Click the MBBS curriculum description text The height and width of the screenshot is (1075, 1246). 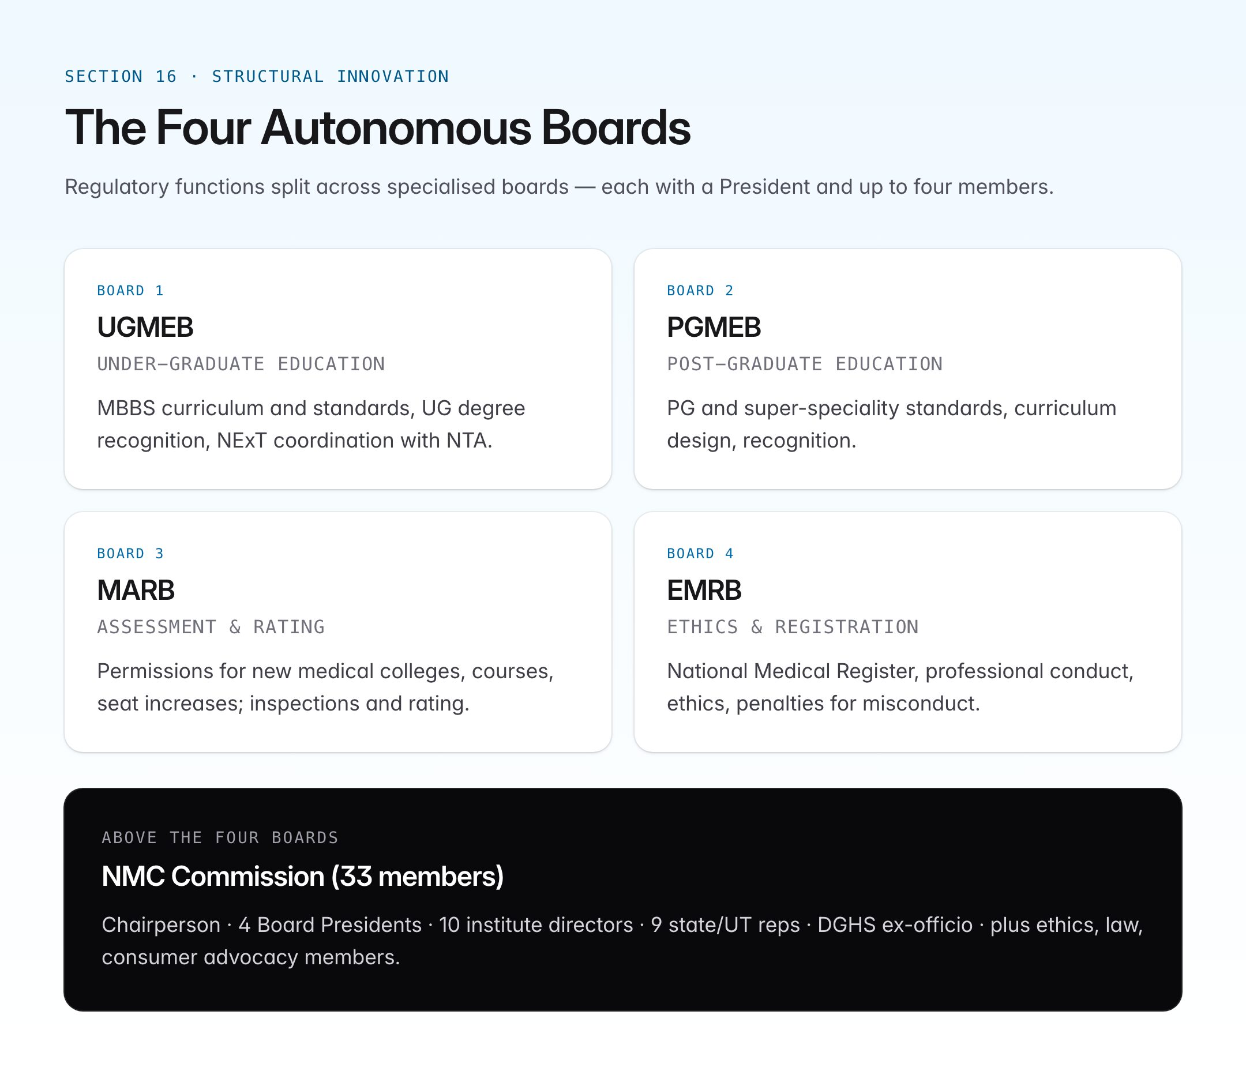(311, 424)
